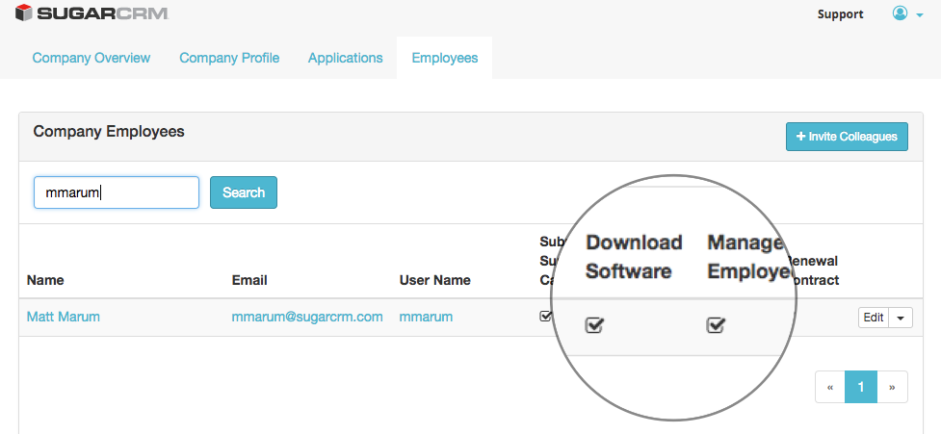Click the Search button

click(x=244, y=192)
